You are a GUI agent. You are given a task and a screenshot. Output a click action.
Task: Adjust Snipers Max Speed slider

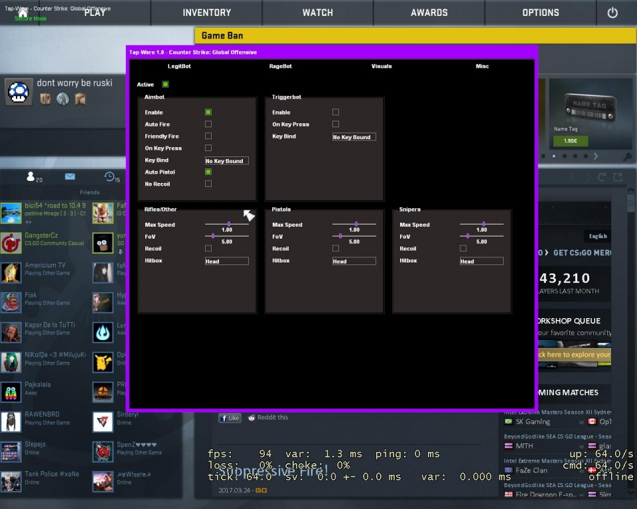click(482, 224)
